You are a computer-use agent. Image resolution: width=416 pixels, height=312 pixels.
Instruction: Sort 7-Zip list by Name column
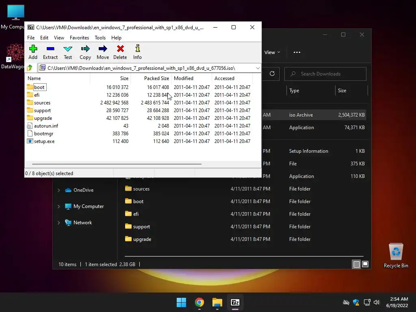pos(57,78)
